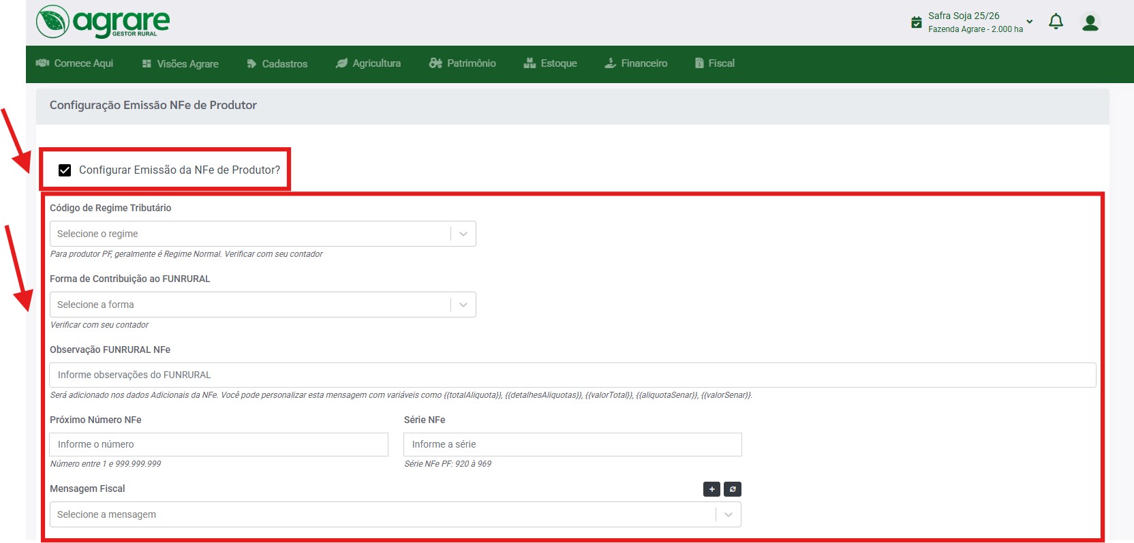This screenshot has width=1134, height=543.
Task: Open the Estoque menu
Action: click(550, 63)
